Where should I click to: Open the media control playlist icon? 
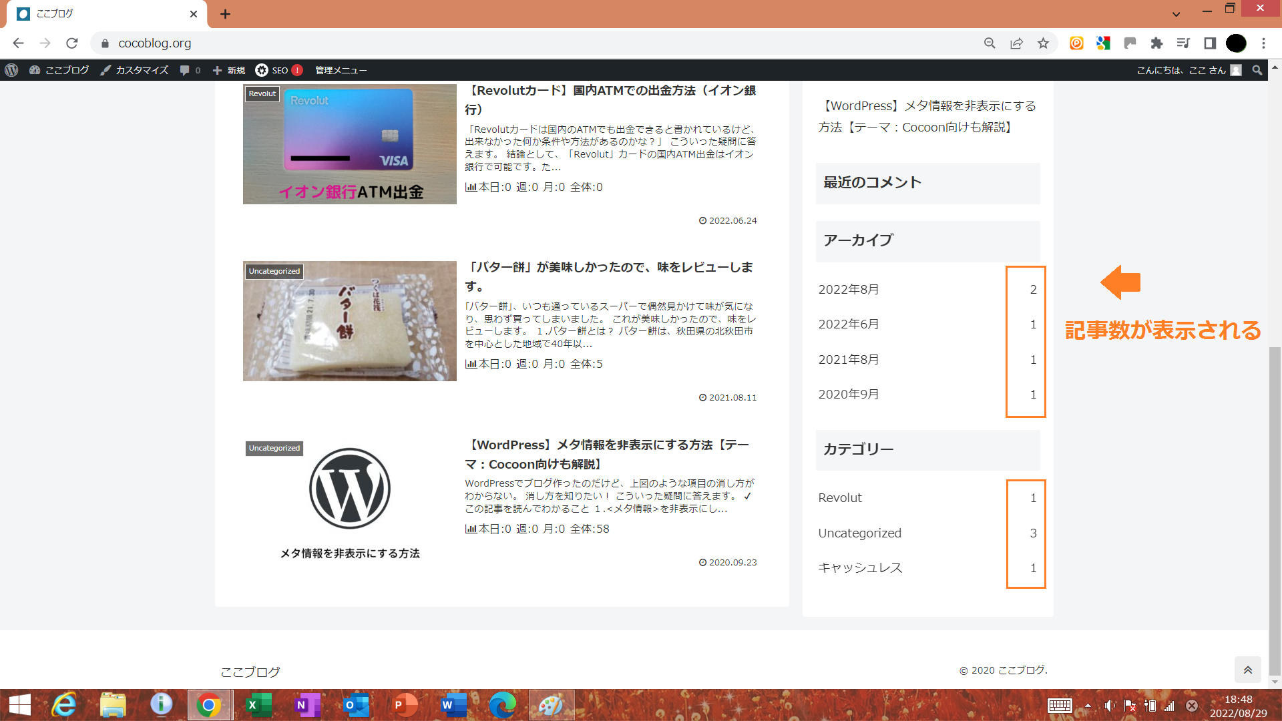click(1183, 43)
